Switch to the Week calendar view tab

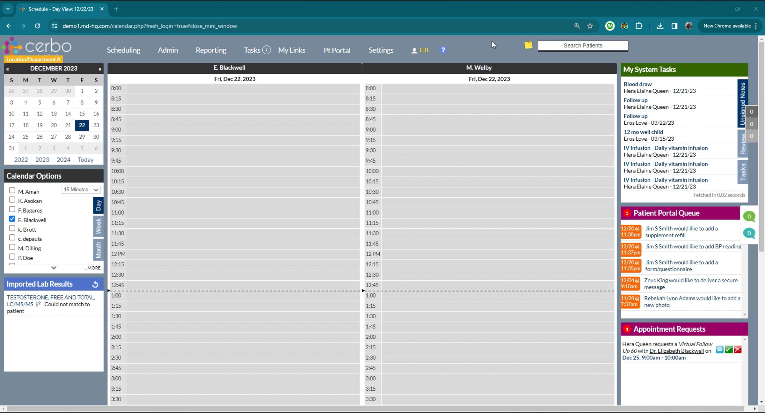[98, 226]
